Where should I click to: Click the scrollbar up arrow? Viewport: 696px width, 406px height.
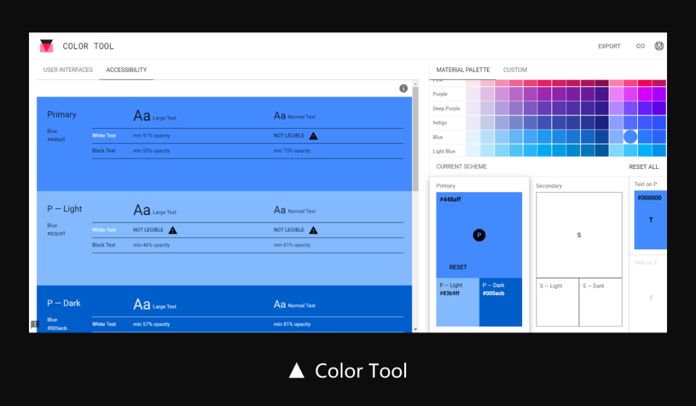(416, 83)
